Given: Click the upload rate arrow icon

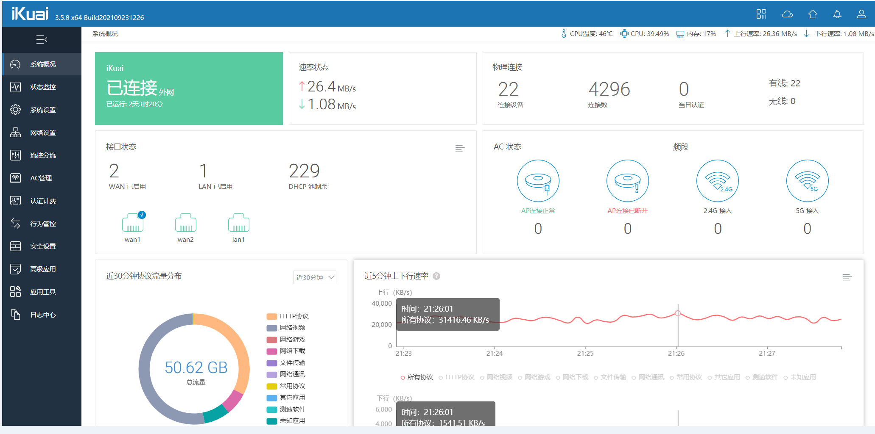Looking at the screenshot, I should (x=727, y=33).
